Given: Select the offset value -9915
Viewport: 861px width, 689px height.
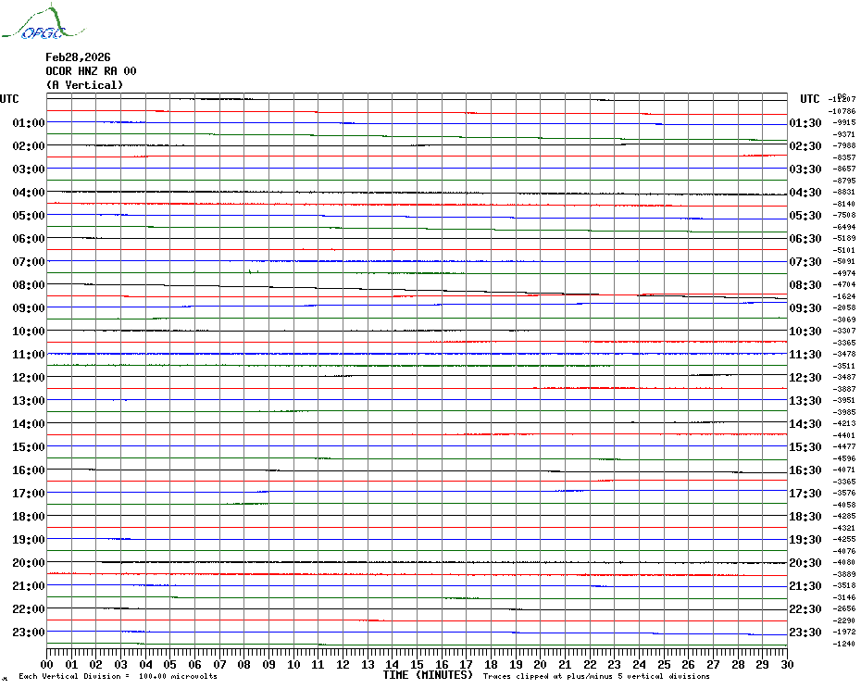Looking at the screenshot, I should [844, 122].
